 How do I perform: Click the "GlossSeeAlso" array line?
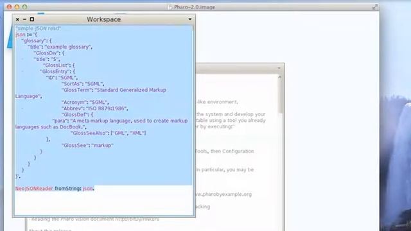(x=109, y=133)
